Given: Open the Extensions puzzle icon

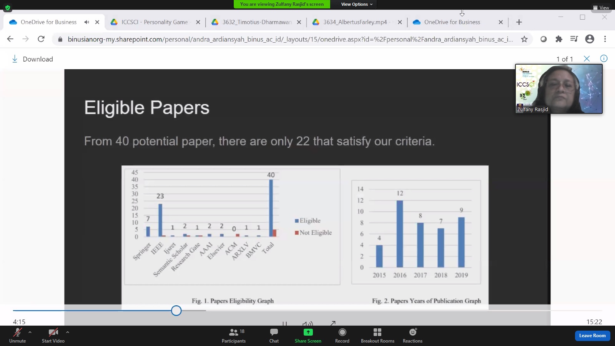Looking at the screenshot, I should pyautogui.click(x=559, y=39).
